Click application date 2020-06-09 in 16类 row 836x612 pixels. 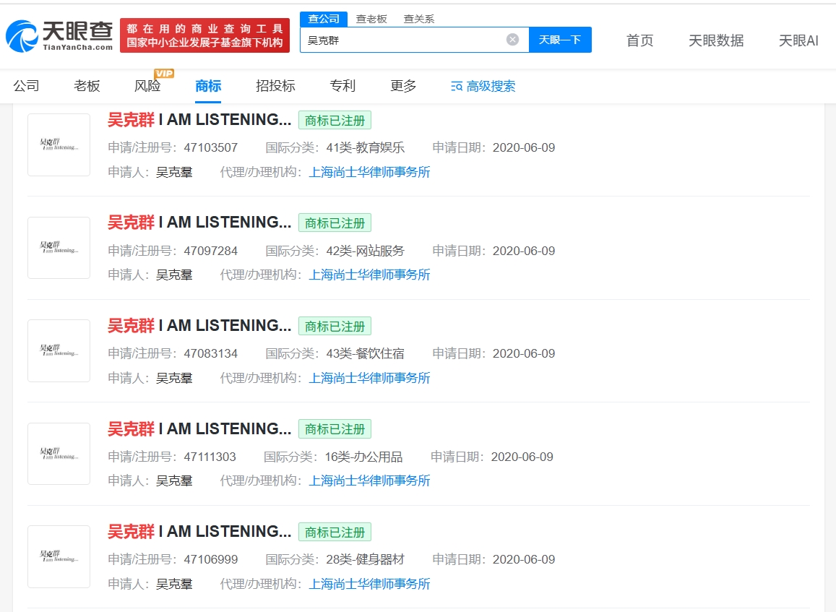pyautogui.click(x=522, y=457)
